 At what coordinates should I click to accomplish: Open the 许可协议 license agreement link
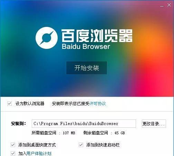tap(97, 104)
